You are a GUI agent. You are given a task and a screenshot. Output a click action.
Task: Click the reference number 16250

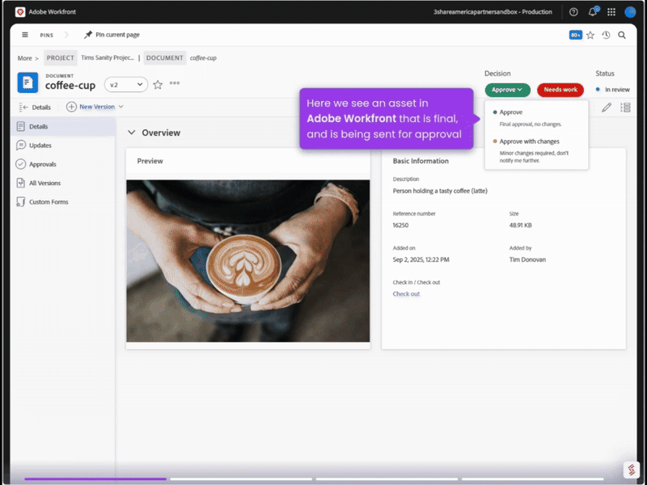pyautogui.click(x=400, y=226)
